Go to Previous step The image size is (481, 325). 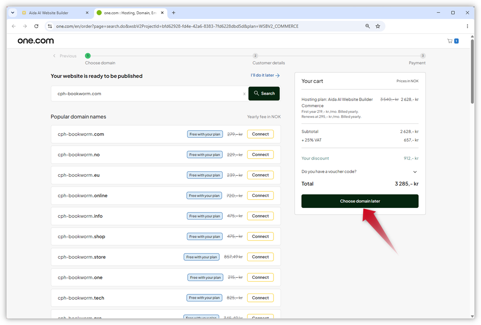point(65,56)
